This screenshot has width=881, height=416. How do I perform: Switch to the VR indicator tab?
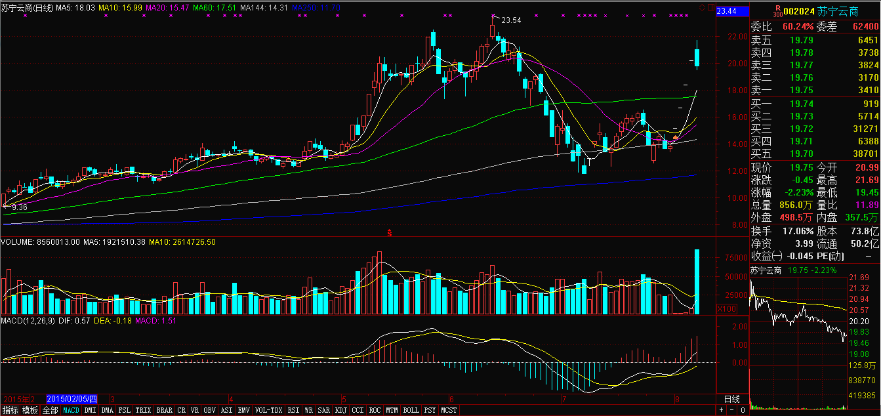pyautogui.click(x=195, y=410)
